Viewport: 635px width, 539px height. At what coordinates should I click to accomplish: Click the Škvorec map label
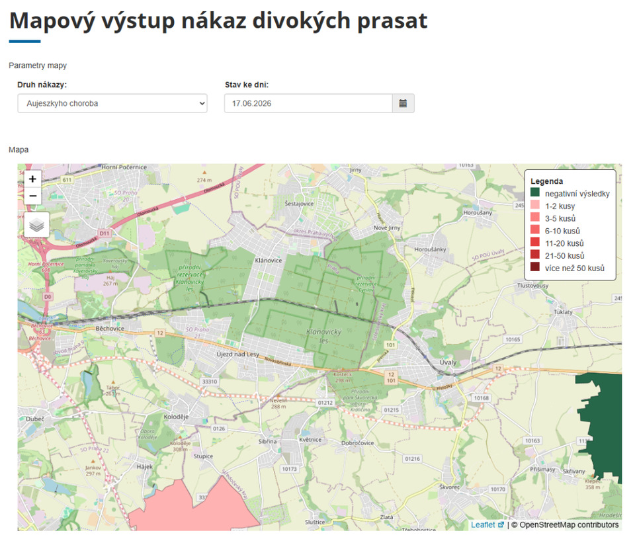(450, 487)
